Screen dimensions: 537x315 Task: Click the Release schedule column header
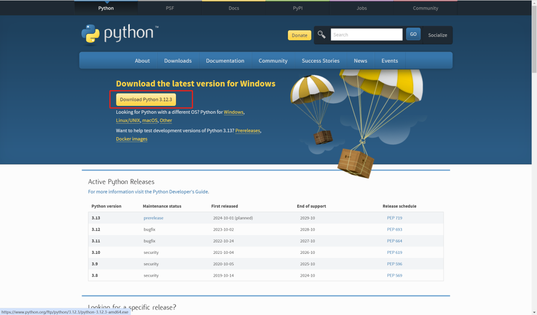399,206
